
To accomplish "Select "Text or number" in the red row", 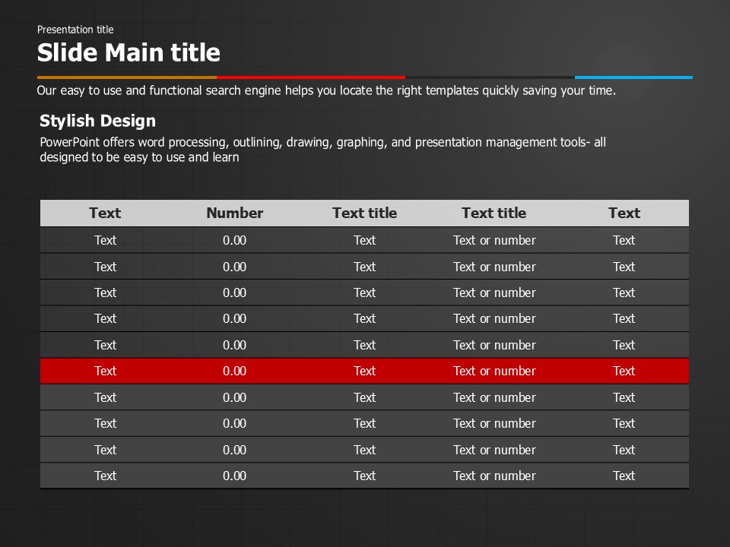I will click(x=494, y=372).
